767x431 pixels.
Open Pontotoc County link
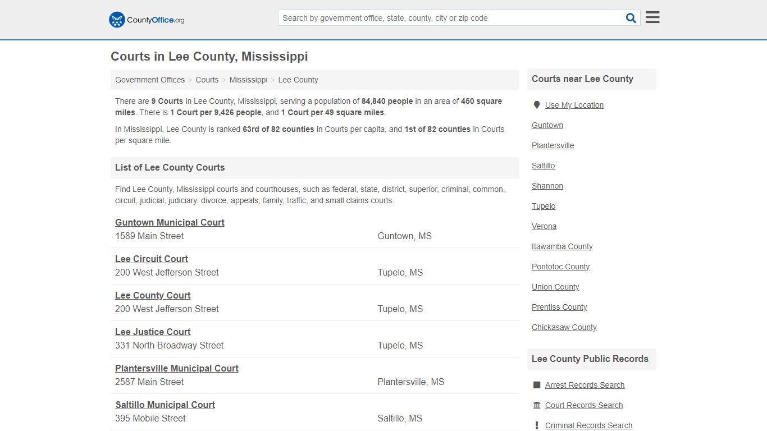pos(561,267)
